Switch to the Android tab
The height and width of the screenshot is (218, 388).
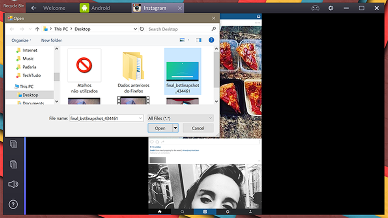pos(101,8)
